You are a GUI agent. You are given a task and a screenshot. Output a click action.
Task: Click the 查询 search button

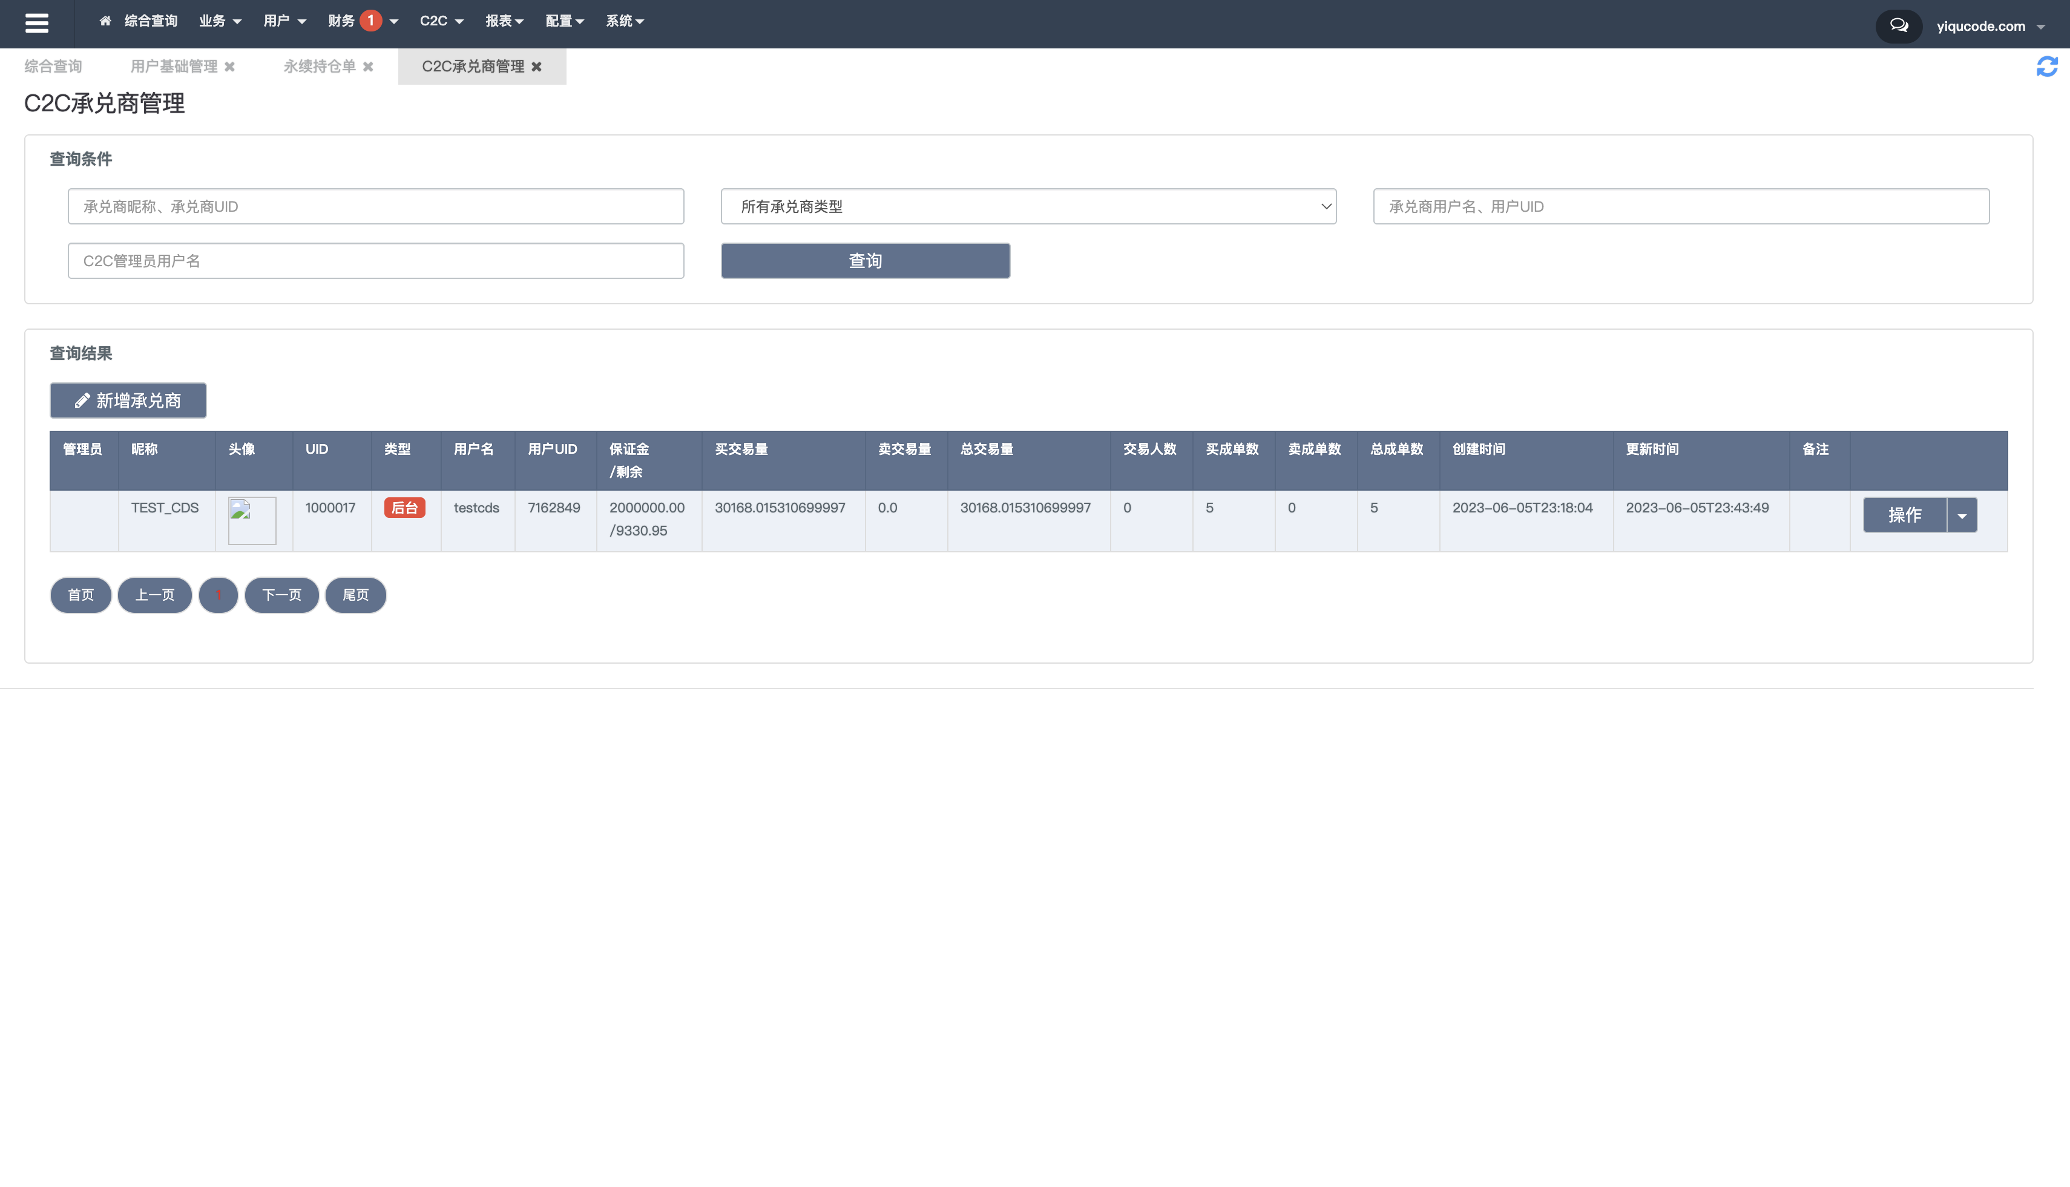[864, 261]
